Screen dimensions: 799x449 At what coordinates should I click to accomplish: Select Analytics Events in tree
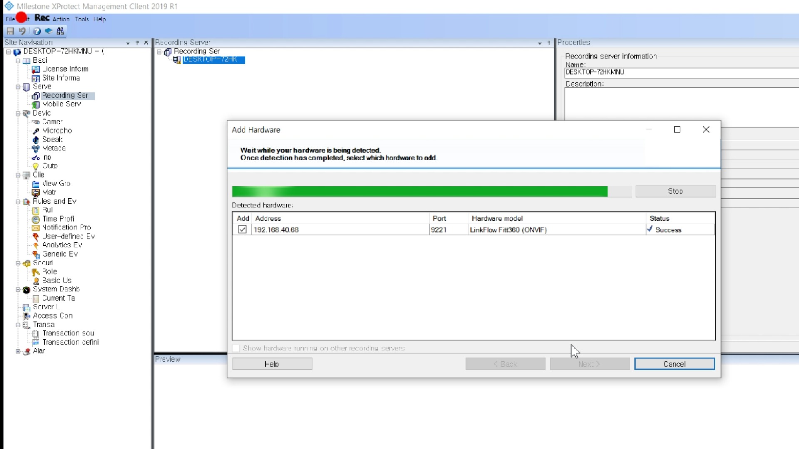[x=62, y=245]
